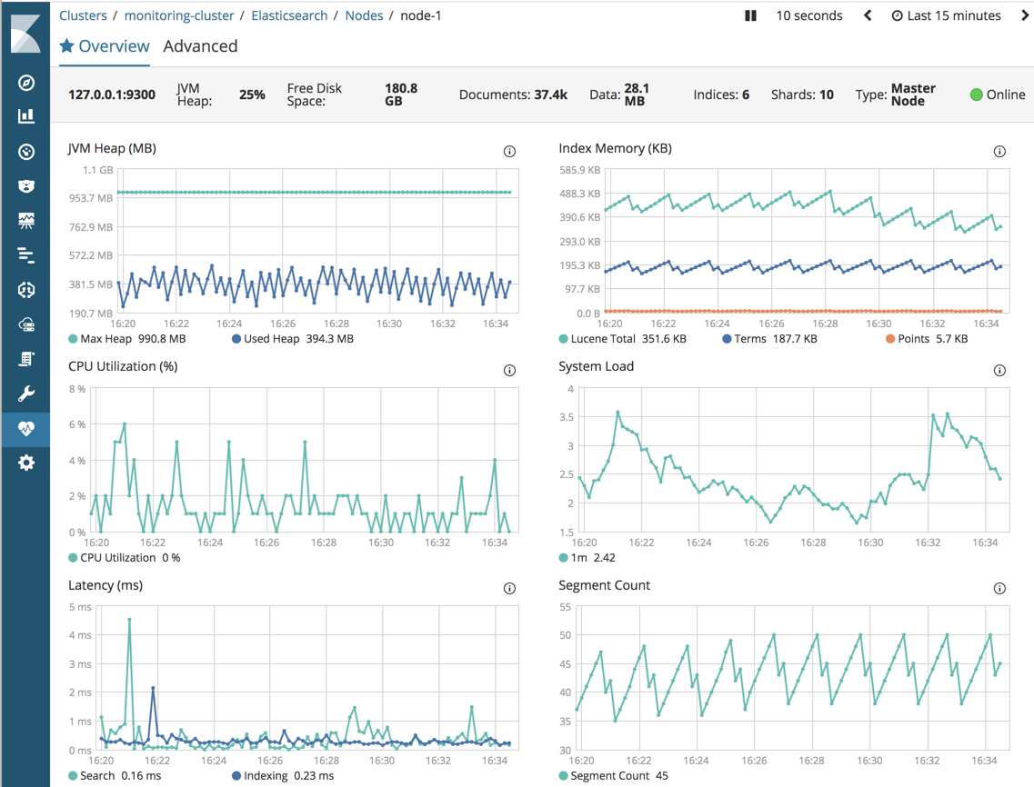Click the JVM Heap chart info icon
Viewport: 1034px width, 787px height.
509,151
